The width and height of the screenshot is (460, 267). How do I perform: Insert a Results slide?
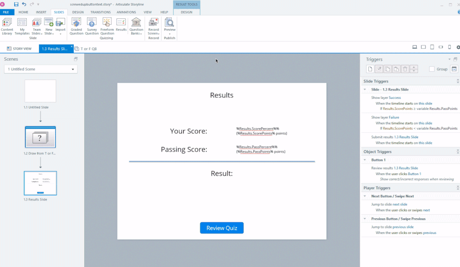[121, 25]
